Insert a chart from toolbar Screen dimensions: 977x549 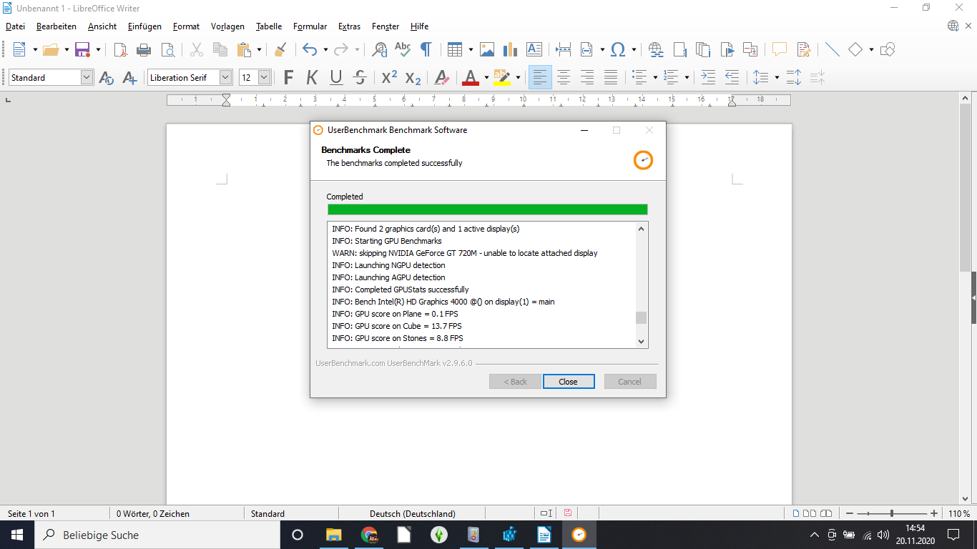pyautogui.click(x=510, y=49)
